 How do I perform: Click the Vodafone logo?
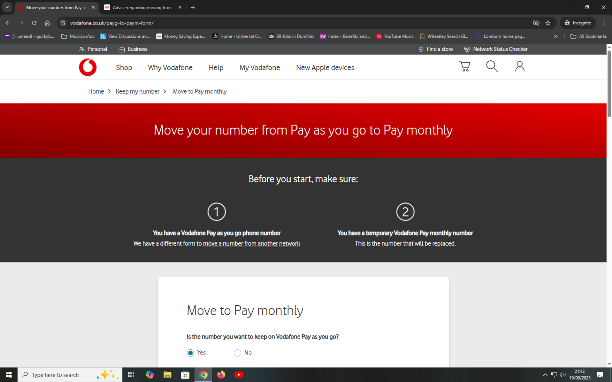click(88, 68)
